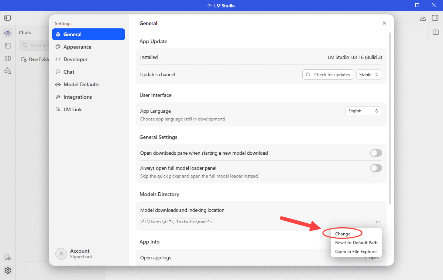Open the Developer terminal icon in sidebar

[8, 46]
